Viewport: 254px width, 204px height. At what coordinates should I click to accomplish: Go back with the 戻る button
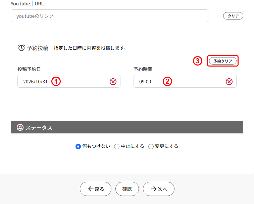[96, 189]
